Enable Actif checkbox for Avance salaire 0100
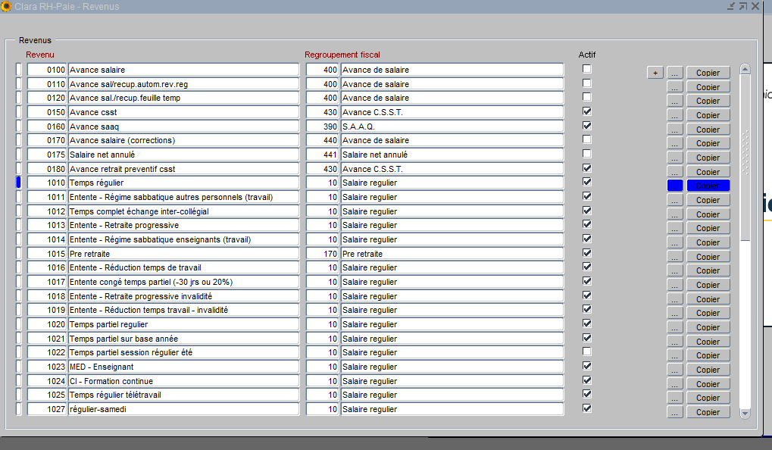This screenshot has height=450, width=772. pos(586,69)
